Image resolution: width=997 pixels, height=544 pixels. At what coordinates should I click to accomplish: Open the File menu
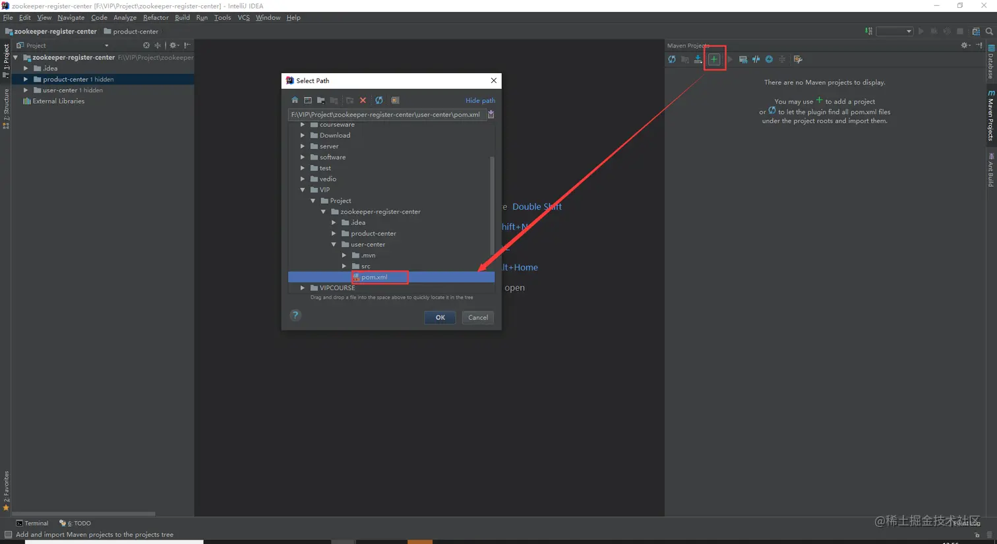click(x=8, y=18)
